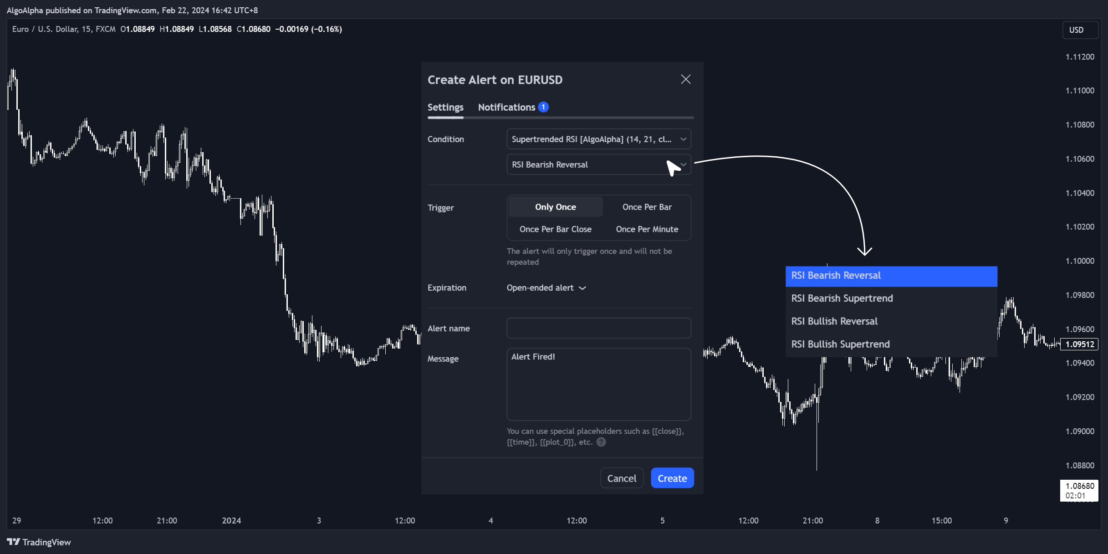Click the Alert name input field
Viewport: 1108px width, 554px height.
coord(599,328)
